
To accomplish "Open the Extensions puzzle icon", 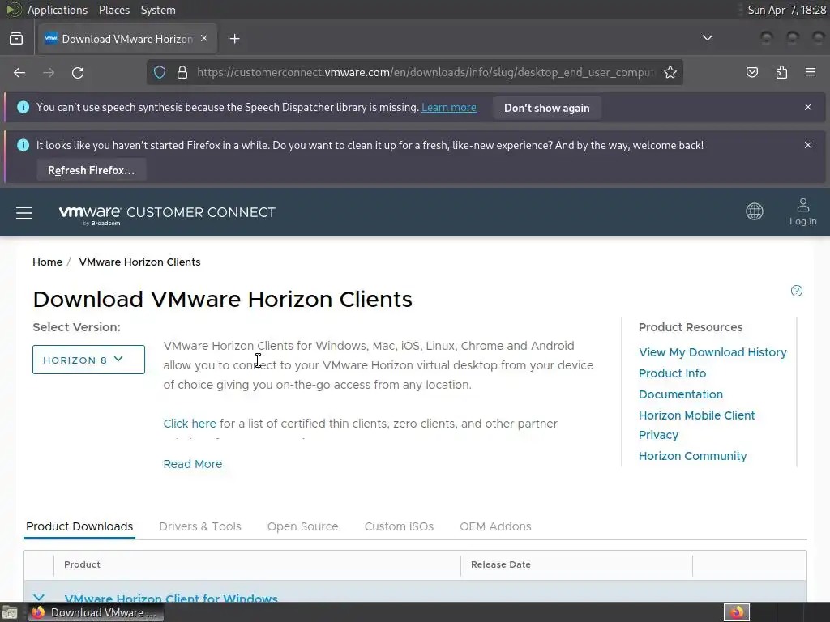I will (781, 72).
